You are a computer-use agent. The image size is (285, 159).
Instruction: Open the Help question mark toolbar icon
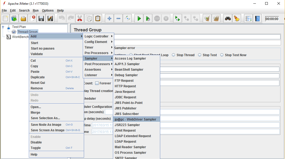(x=257, y=18)
